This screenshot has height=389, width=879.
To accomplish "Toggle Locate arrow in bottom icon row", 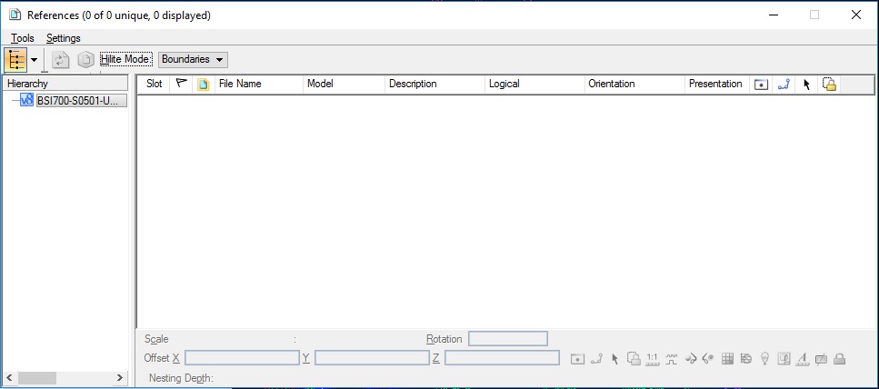I will (x=615, y=359).
